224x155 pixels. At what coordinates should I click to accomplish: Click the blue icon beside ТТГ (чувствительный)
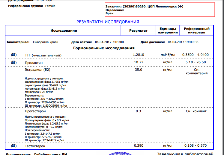point(13,55)
